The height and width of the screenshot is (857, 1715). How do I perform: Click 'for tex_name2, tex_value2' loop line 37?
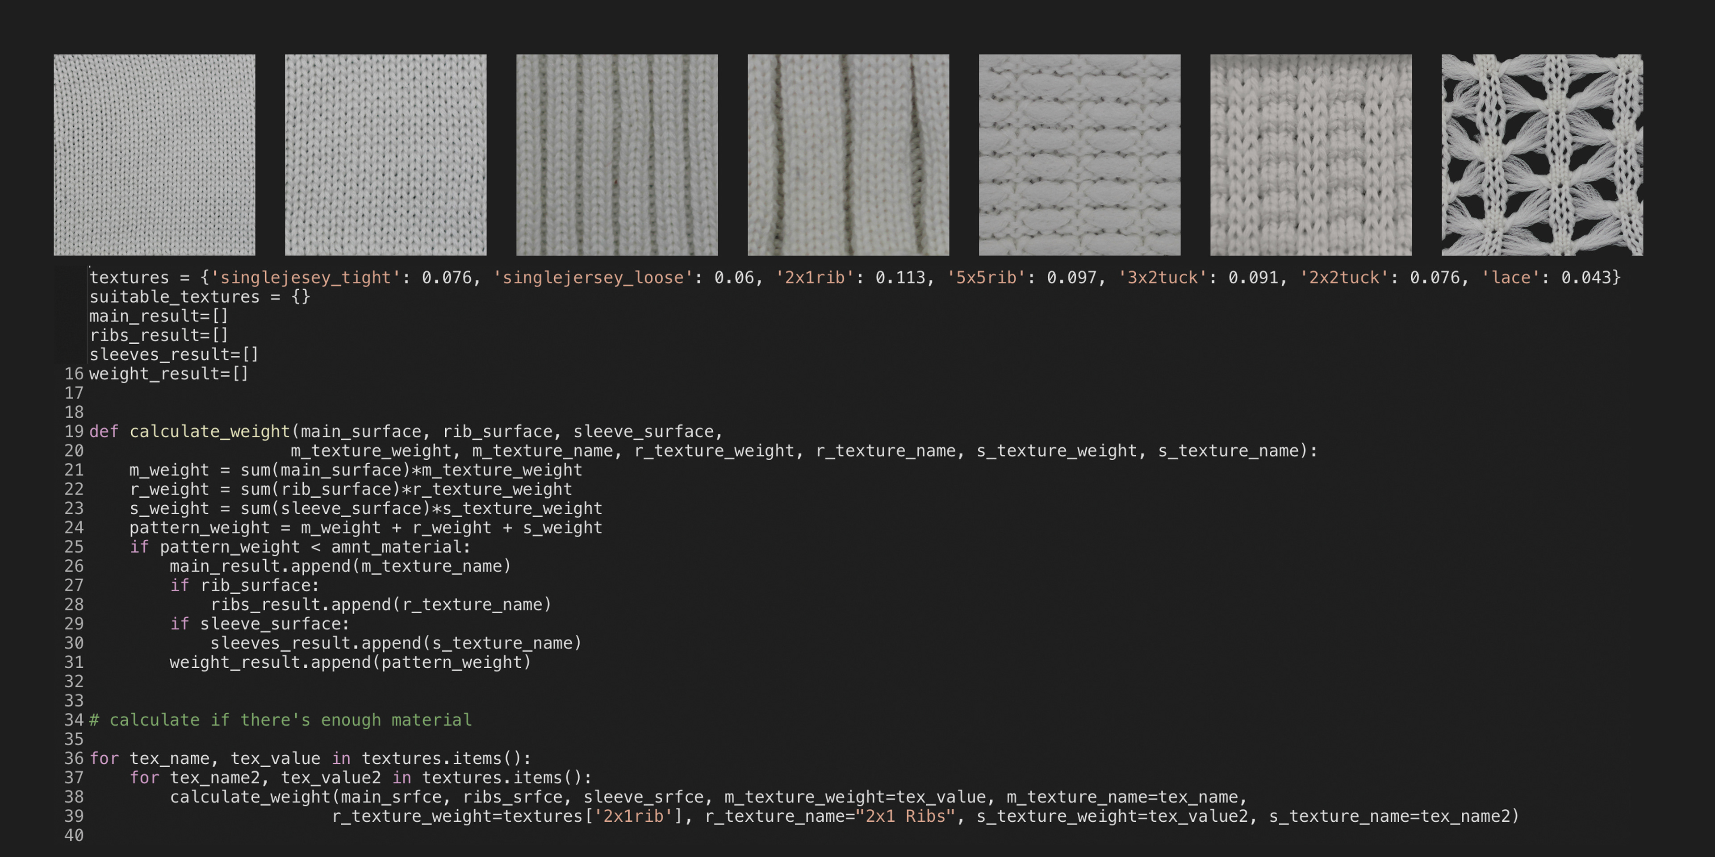(361, 778)
